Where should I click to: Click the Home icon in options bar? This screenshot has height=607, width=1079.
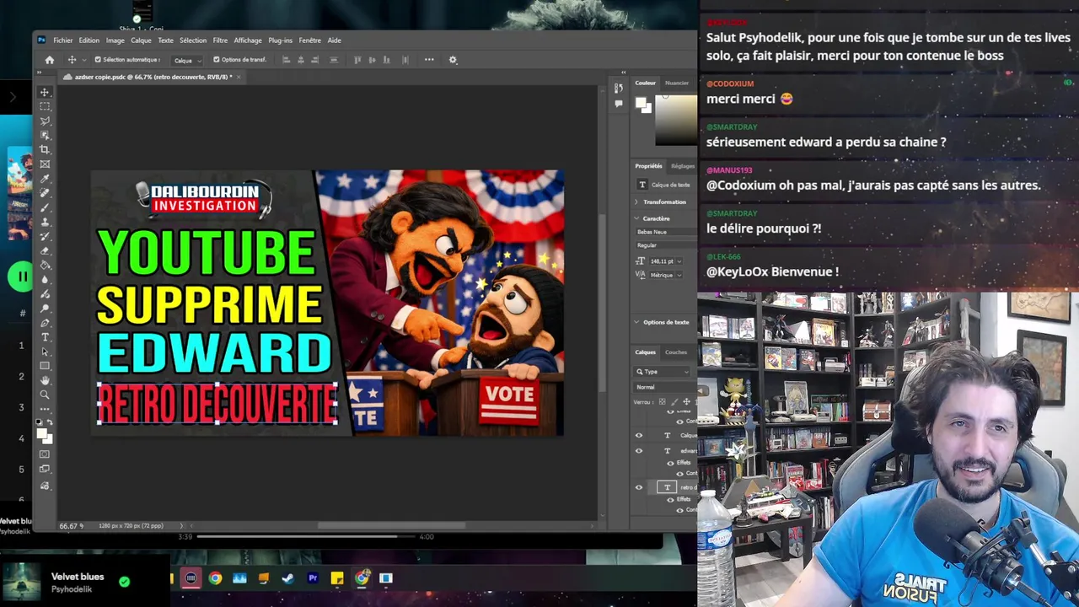coord(49,60)
